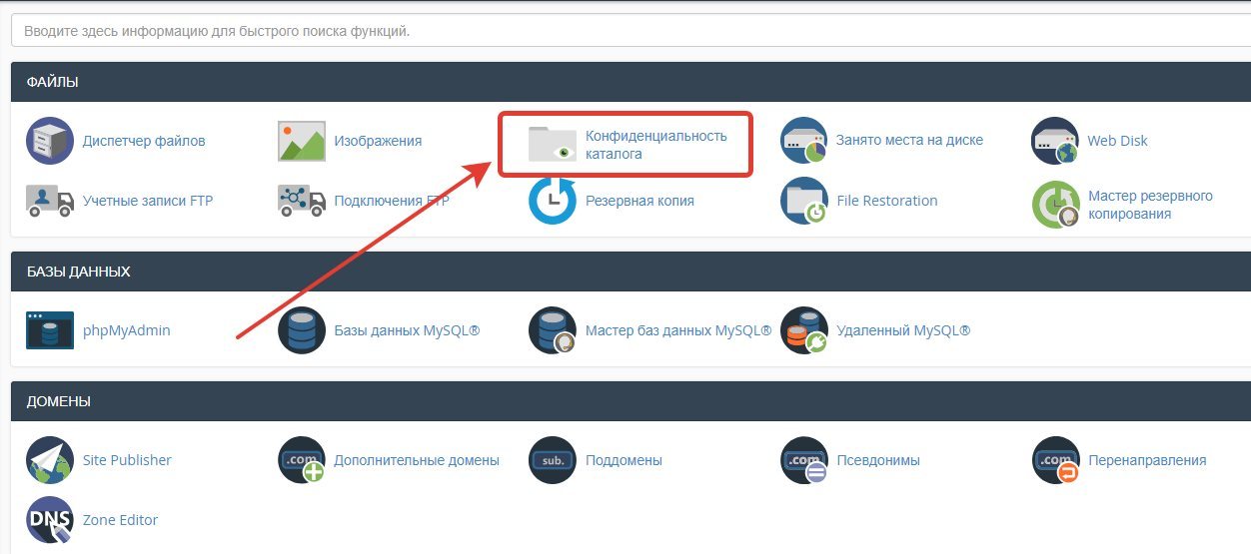Screen dimensions: 1251x554
Task: Open the Поддомены text link
Action: pos(624,460)
